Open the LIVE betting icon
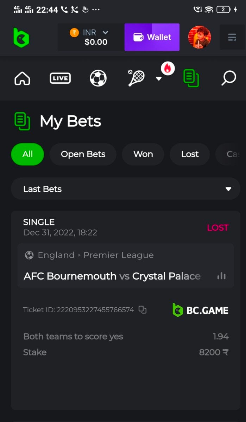Viewport: 246px width, 422px height. pyautogui.click(x=60, y=78)
